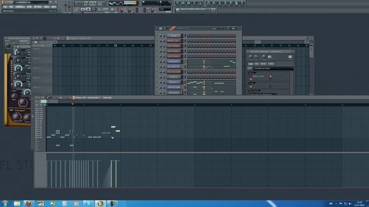Click the fifth window shortcut icon in the top toolbar

[200, 3]
